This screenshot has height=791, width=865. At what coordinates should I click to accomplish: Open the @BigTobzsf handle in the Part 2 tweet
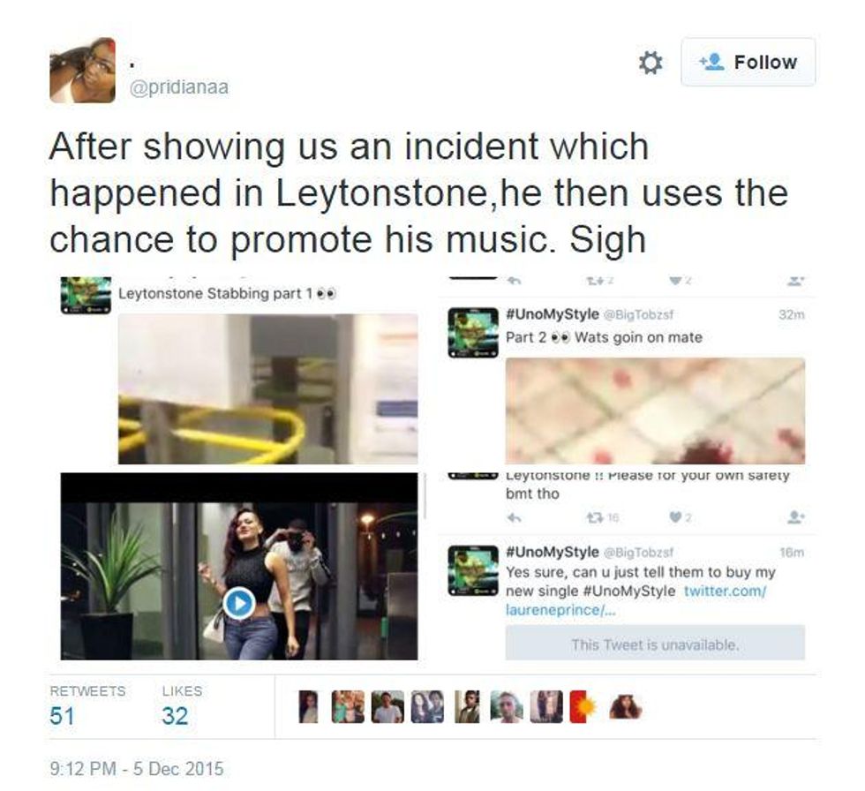point(638,314)
